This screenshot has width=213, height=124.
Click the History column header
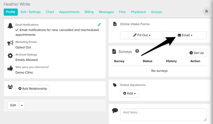click(171, 61)
